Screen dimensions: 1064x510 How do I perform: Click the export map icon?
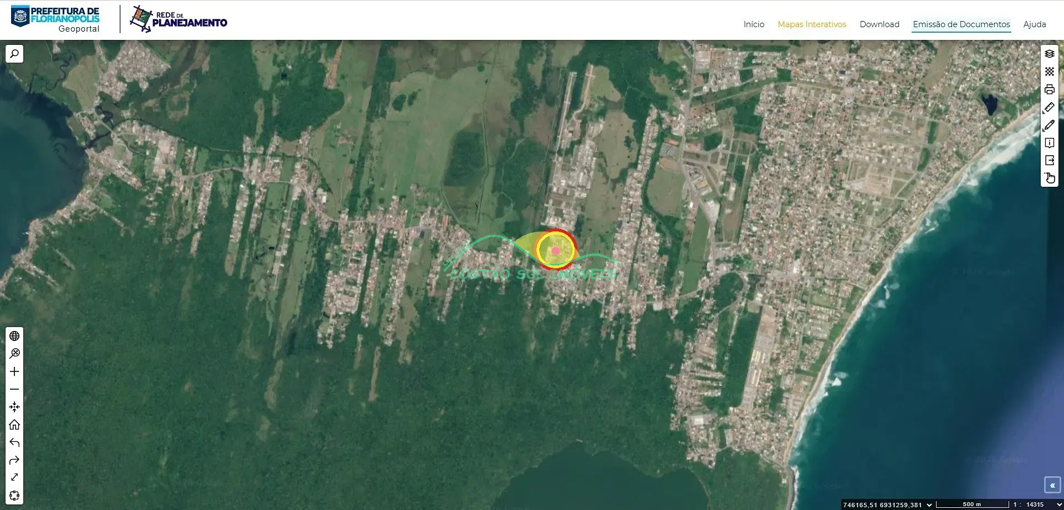(1050, 160)
